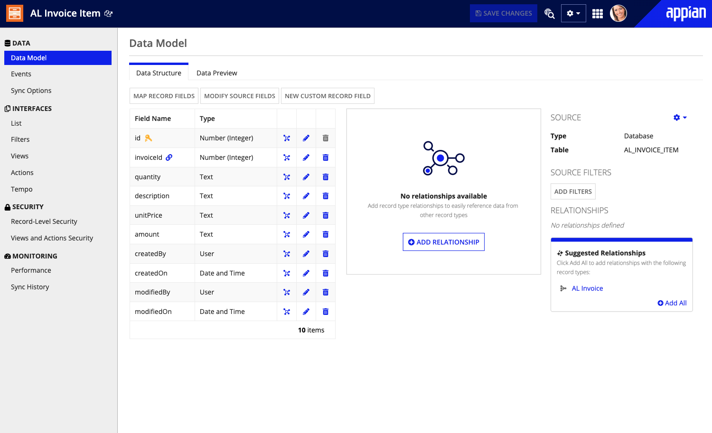
Task: Click the foreign key link icon beside invoiceId
Action: click(x=169, y=157)
